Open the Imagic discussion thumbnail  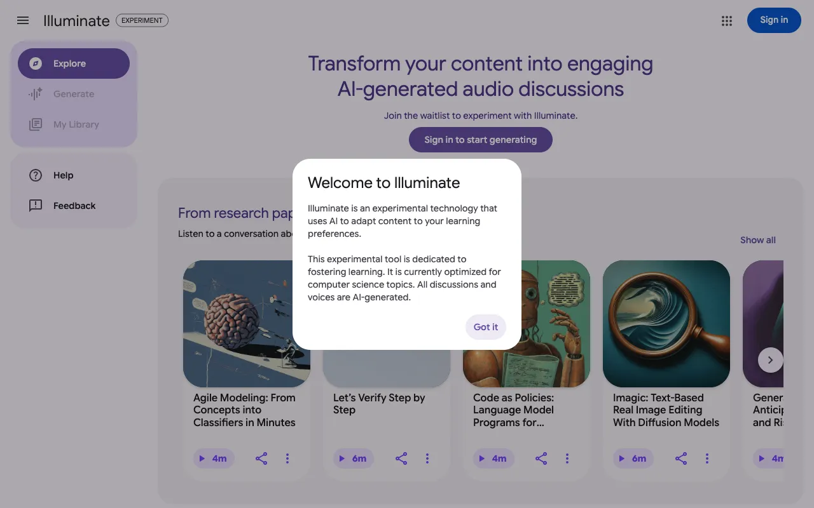[x=666, y=324]
